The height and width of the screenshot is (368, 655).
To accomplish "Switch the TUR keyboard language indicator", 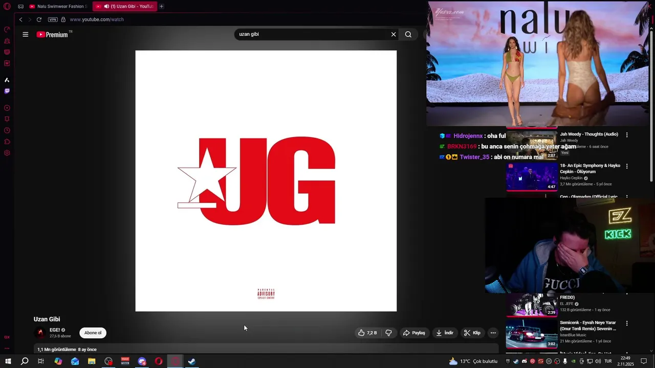I will point(608,361).
